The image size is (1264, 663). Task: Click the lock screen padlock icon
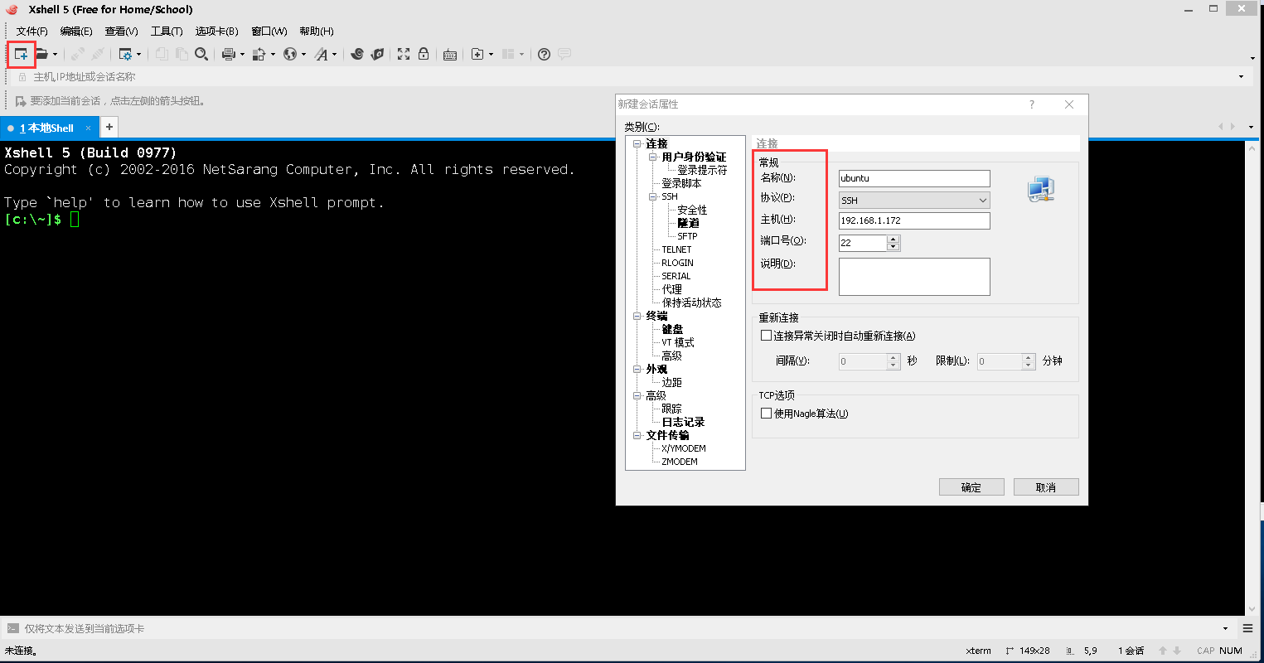424,55
